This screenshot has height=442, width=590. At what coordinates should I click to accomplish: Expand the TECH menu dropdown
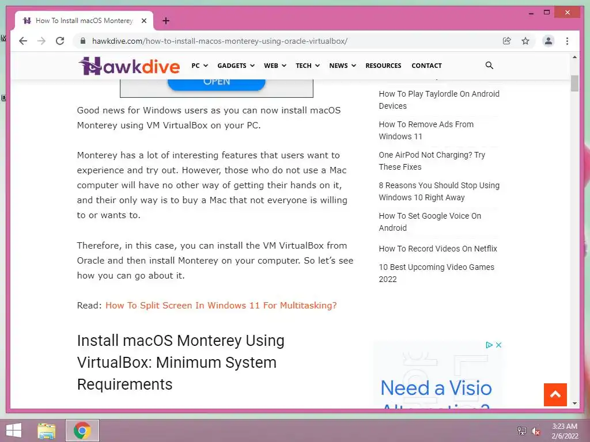(x=308, y=66)
